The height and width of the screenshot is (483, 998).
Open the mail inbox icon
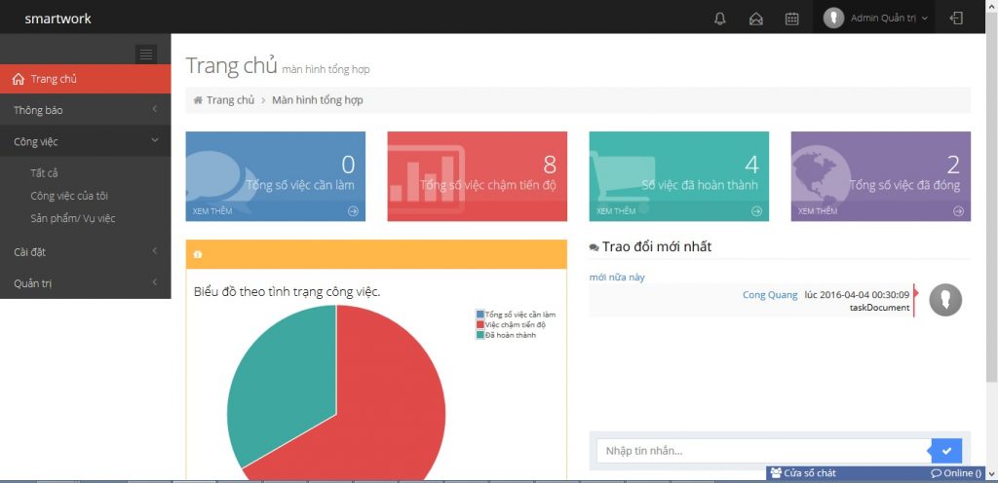click(x=756, y=19)
